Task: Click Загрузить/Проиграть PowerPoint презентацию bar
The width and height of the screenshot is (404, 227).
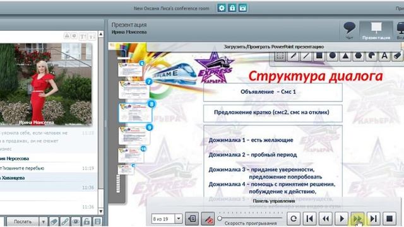Action: click(x=273, y=47)
